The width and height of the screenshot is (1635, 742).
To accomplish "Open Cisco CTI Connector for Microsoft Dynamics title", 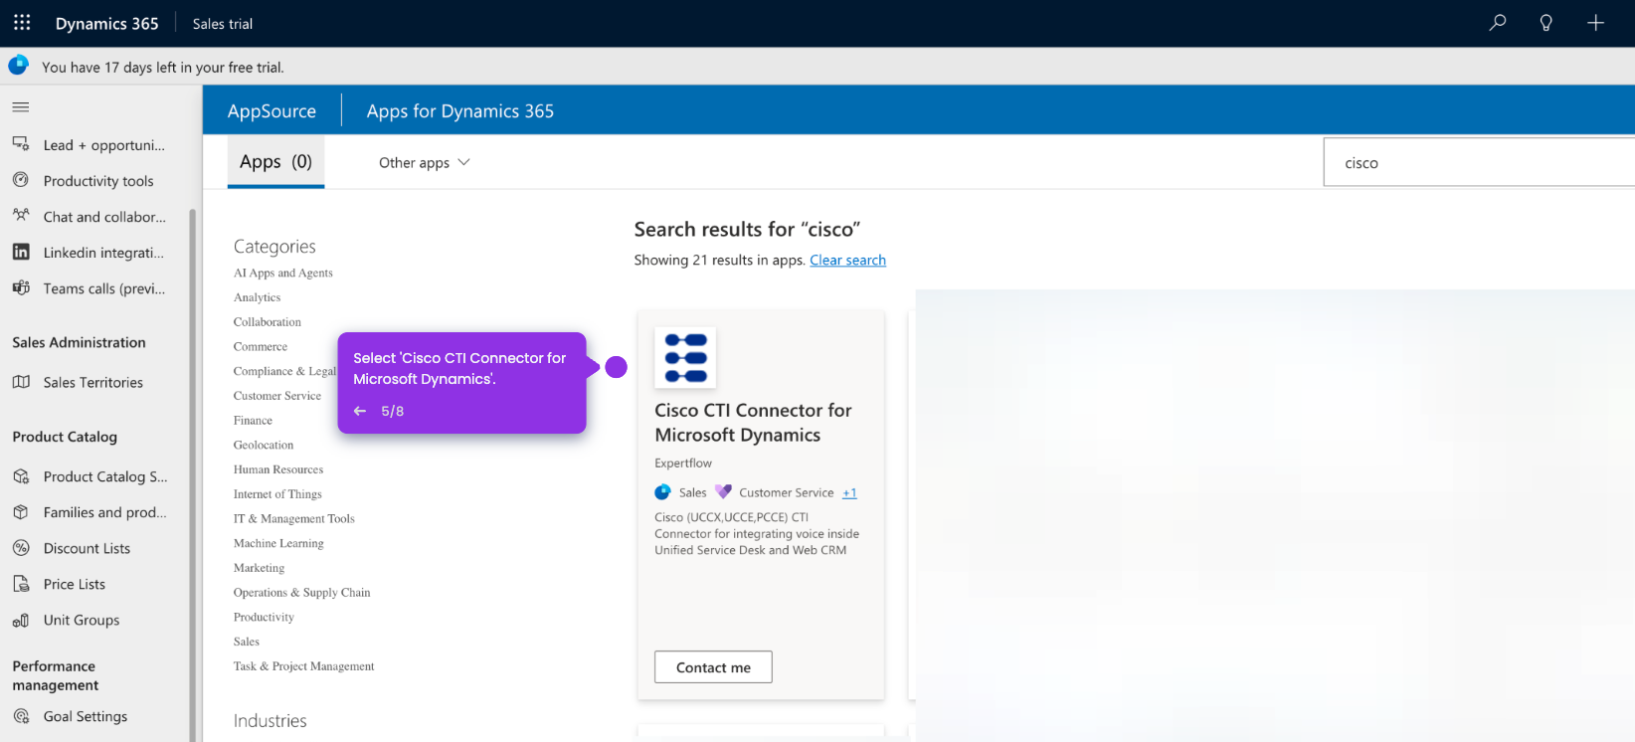I will coord(753,423).
